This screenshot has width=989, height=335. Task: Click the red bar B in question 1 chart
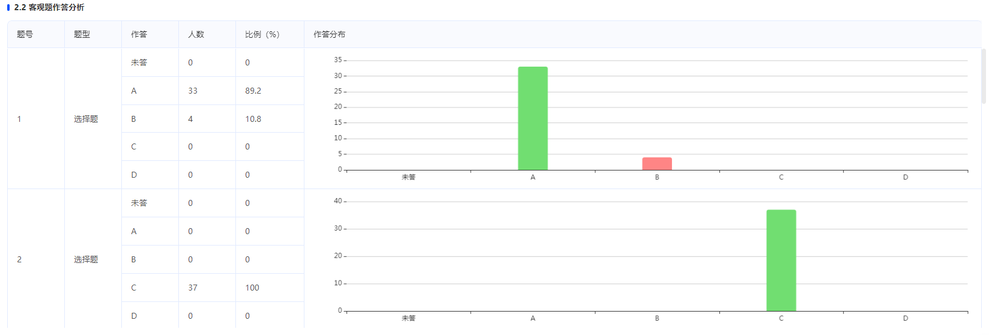point(657,163)
